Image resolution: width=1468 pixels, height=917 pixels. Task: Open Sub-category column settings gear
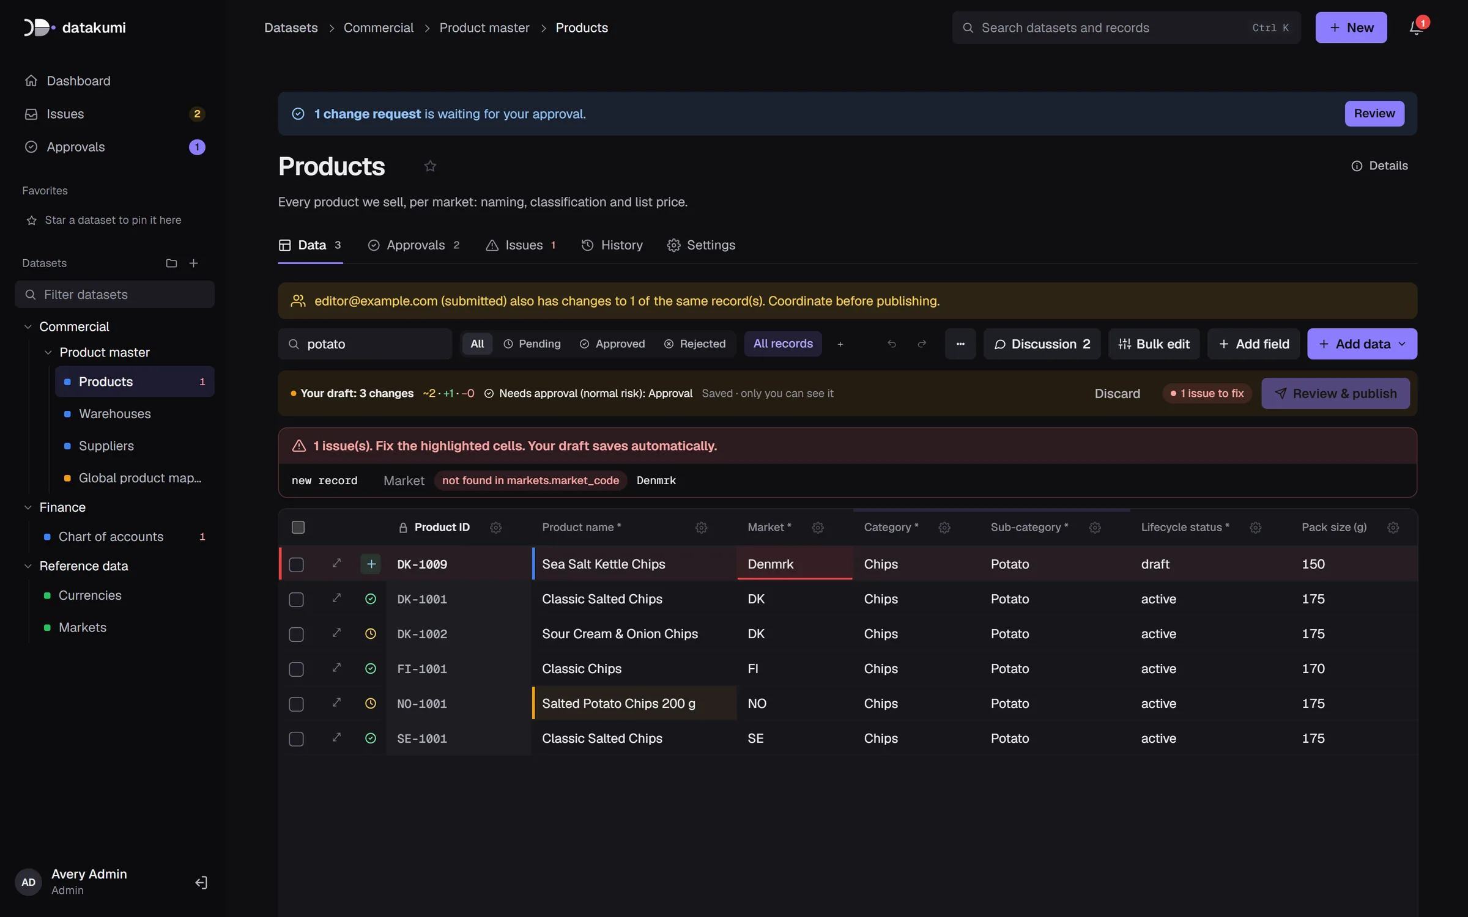click(1095, 528)
